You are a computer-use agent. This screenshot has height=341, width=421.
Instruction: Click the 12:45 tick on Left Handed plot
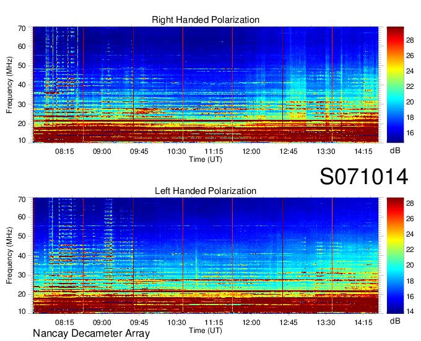click(x=289, y=322)
